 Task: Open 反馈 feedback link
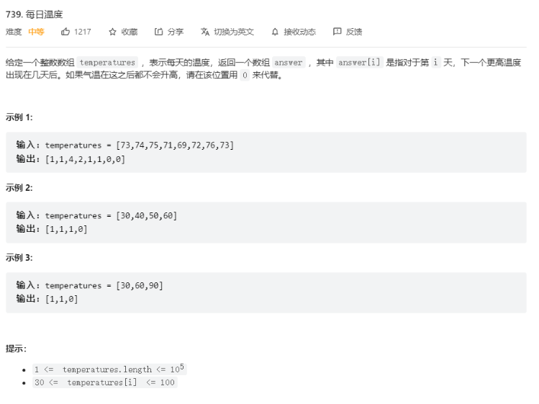[354, 32]
